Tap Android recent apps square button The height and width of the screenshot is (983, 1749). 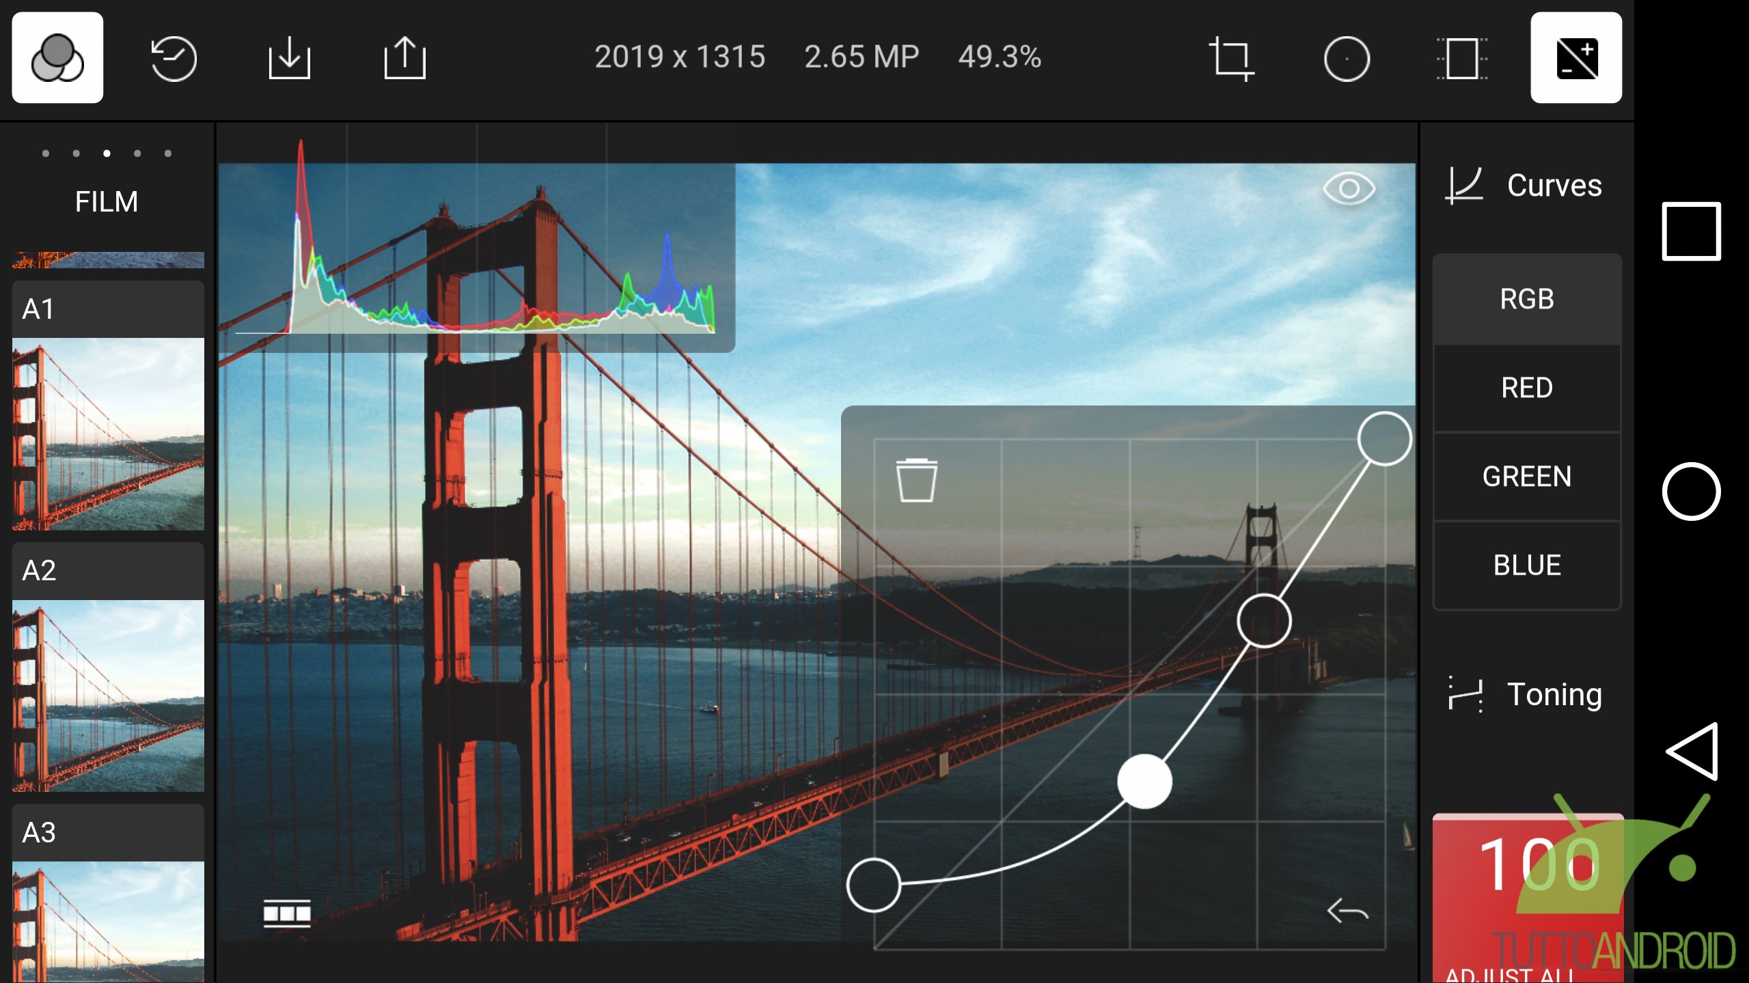[x=1691, y=231]
